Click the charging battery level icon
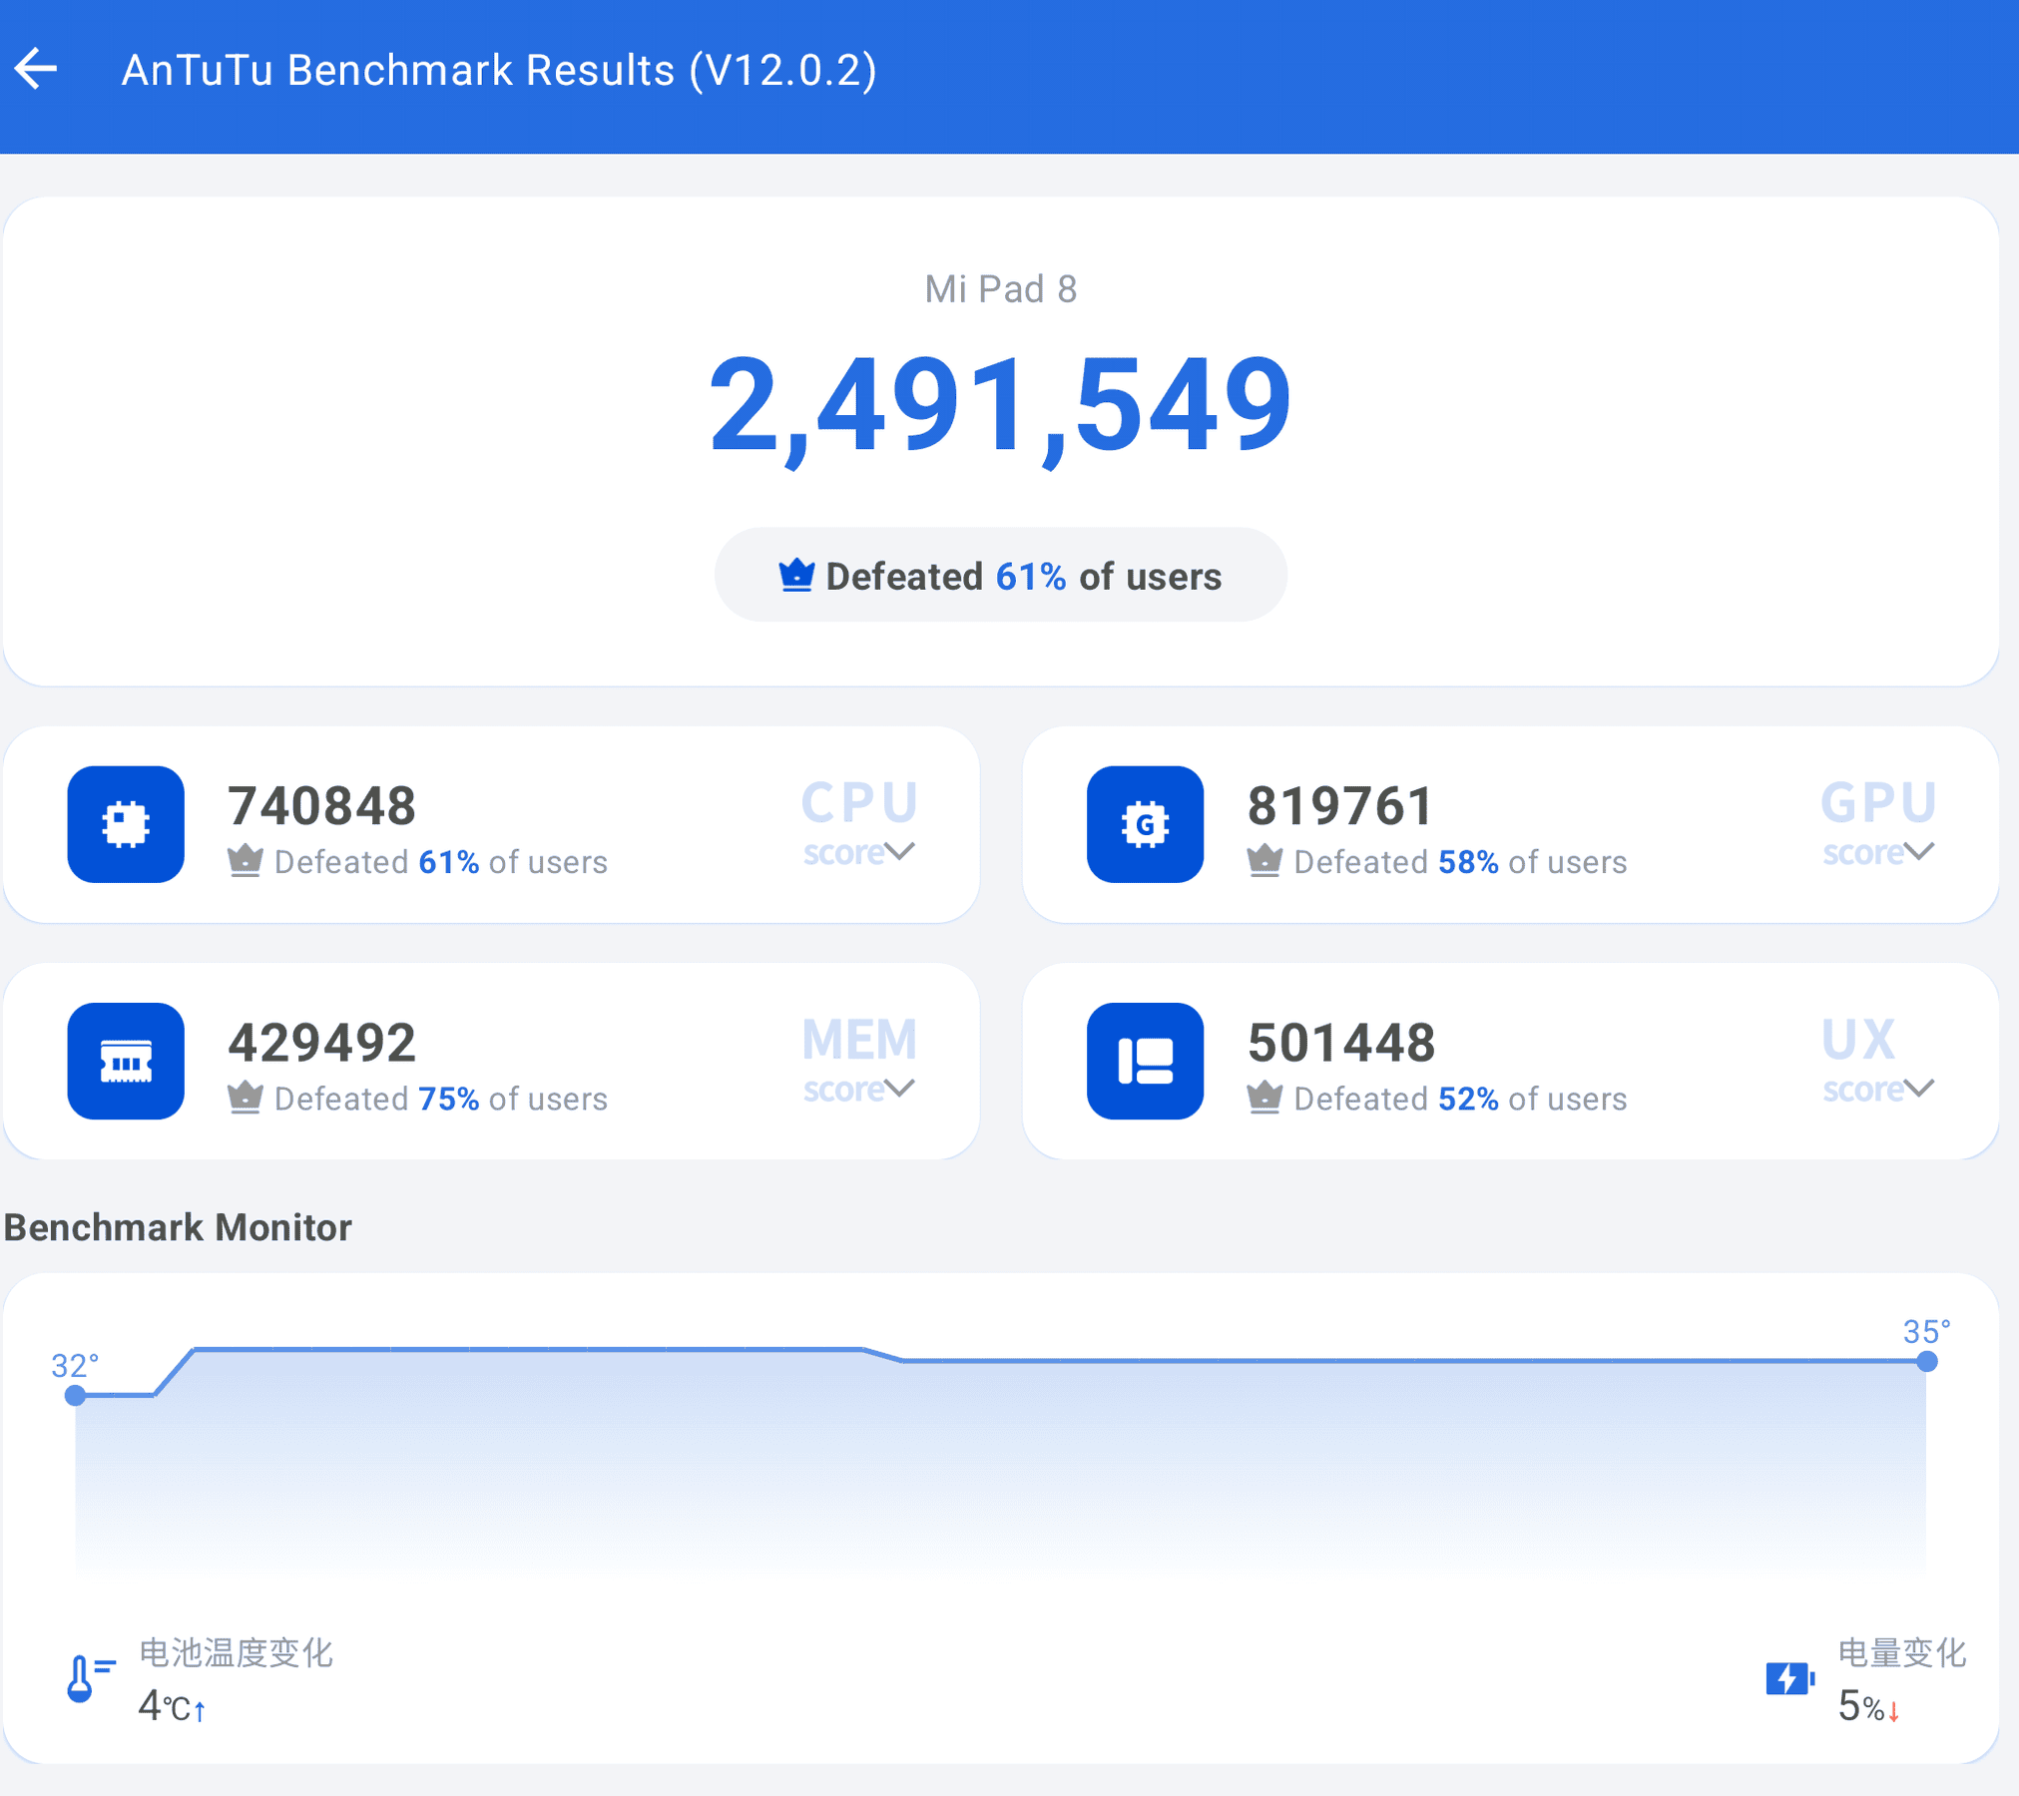 (1790, 1678)
